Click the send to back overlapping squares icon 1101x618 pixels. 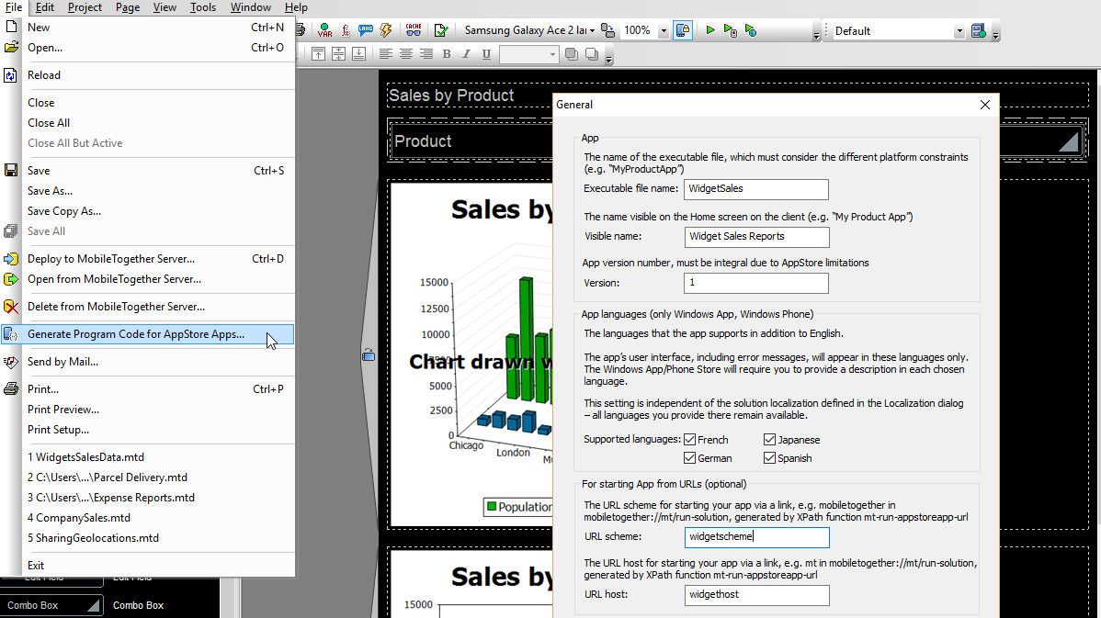592,54
